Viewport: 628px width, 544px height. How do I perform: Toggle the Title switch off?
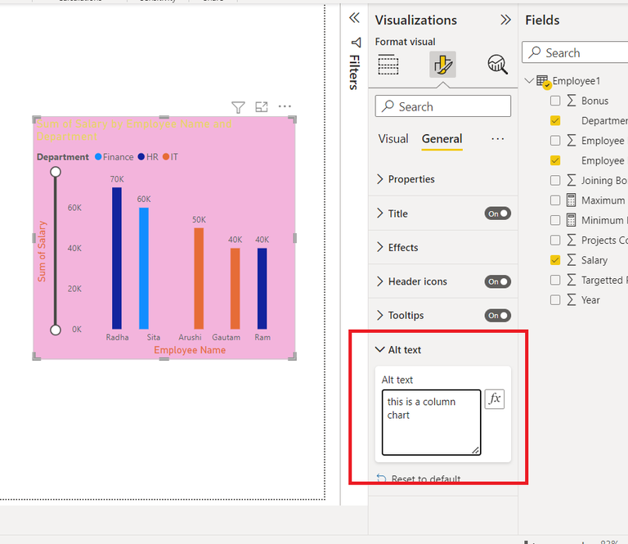coord(498,214)
